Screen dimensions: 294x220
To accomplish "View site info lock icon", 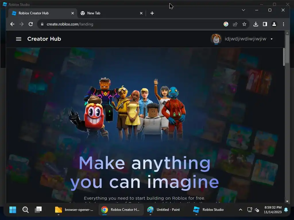I will pyautogui.click(x=42, y=24).
